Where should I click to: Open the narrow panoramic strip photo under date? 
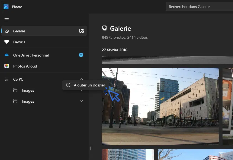(x=167, y=60)
